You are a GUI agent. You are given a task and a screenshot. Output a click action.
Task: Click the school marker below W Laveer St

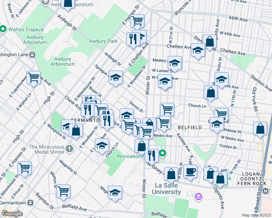(165, 81)
